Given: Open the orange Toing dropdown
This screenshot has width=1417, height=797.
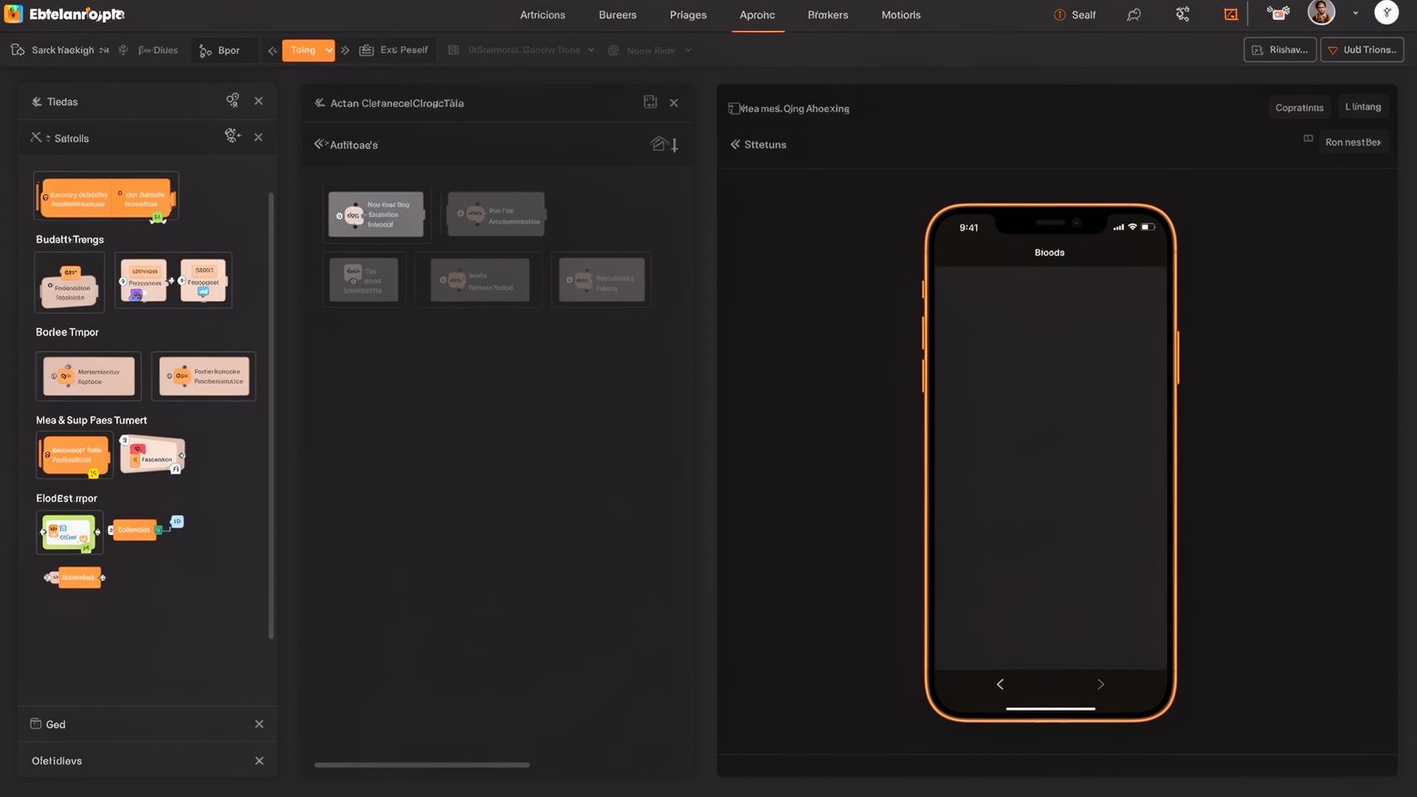Looking at the screenshot, I should 308,50.
